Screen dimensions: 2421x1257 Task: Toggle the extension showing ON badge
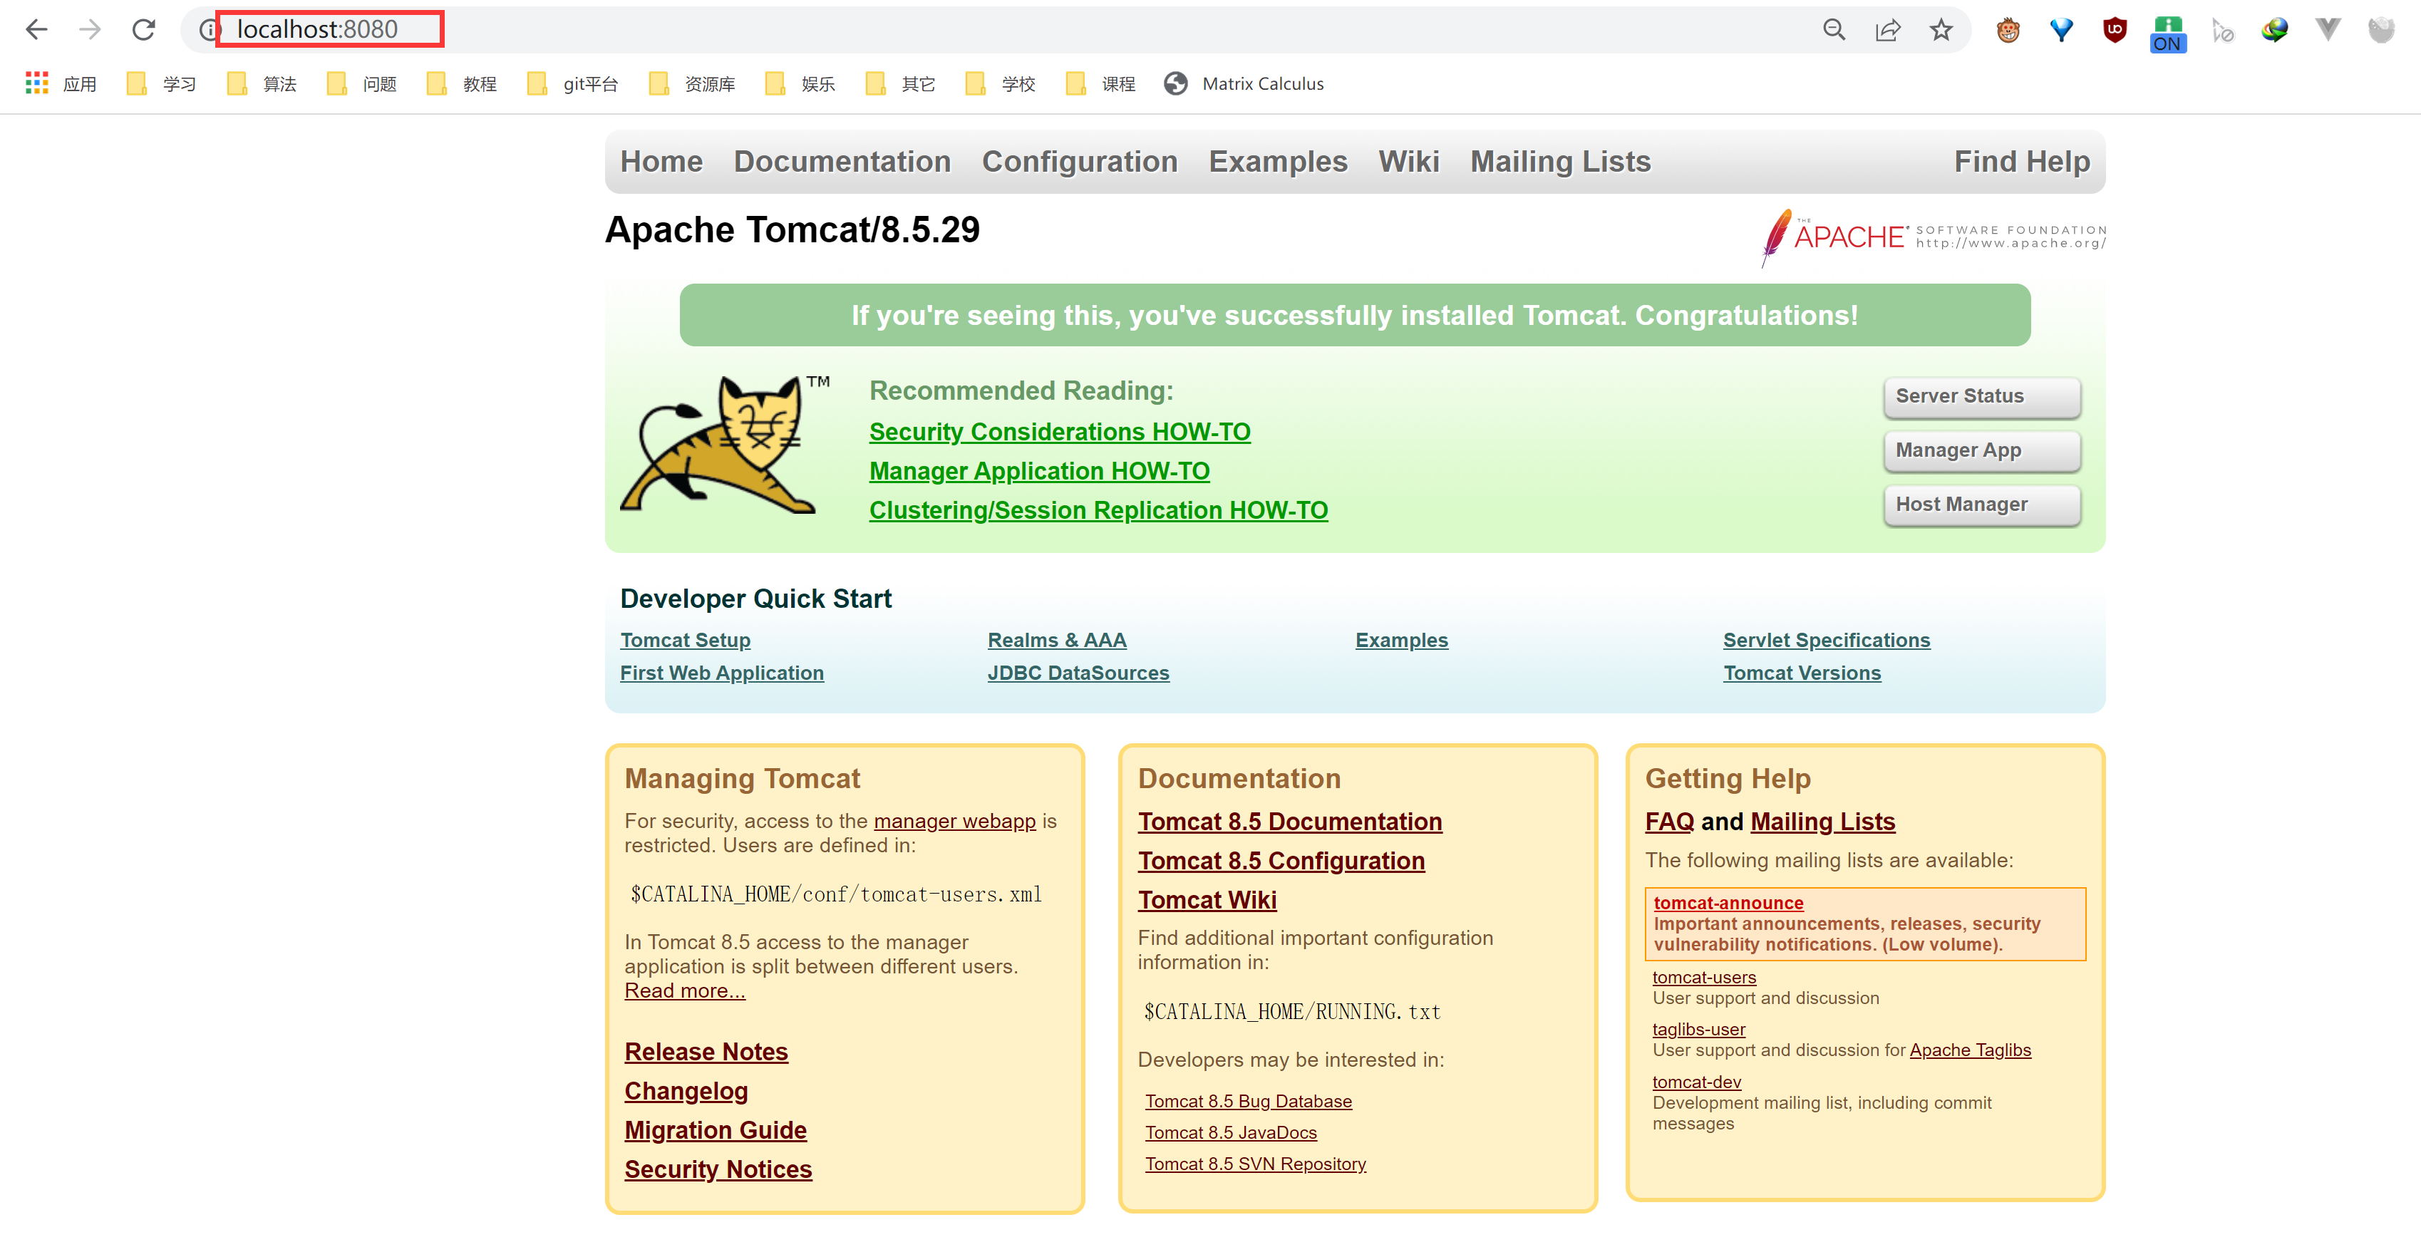(x=2167, y=33)
